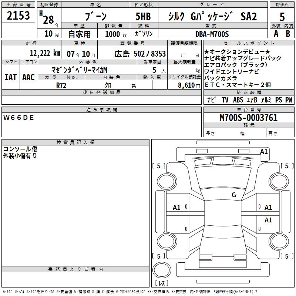Screen dimensions: 296x296
Task: Select registration month 10月
Action: [52, 34]
